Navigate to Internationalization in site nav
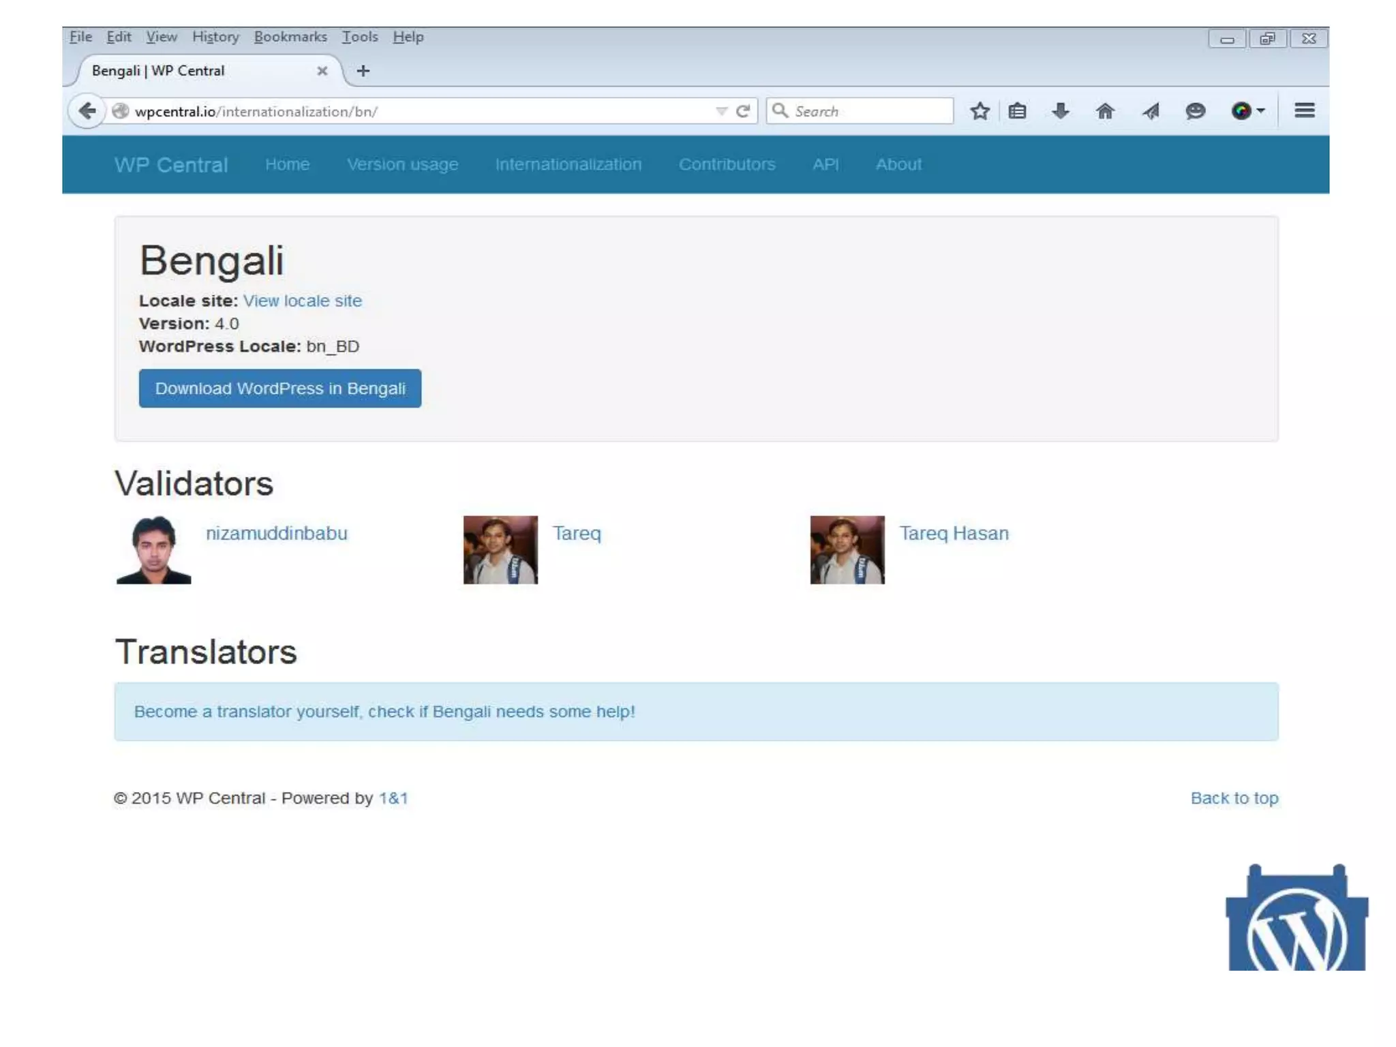The height and width of the screenshot is (1047, 1396). point(568,164)
